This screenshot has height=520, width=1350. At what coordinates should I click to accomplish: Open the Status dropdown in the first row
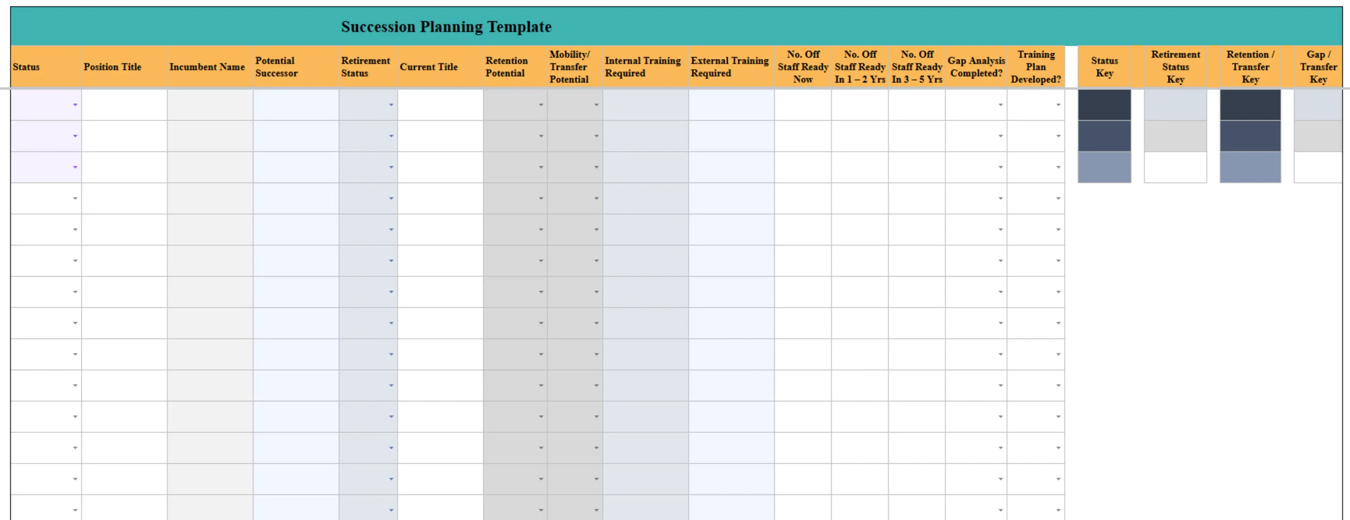(x=75, y=105)
